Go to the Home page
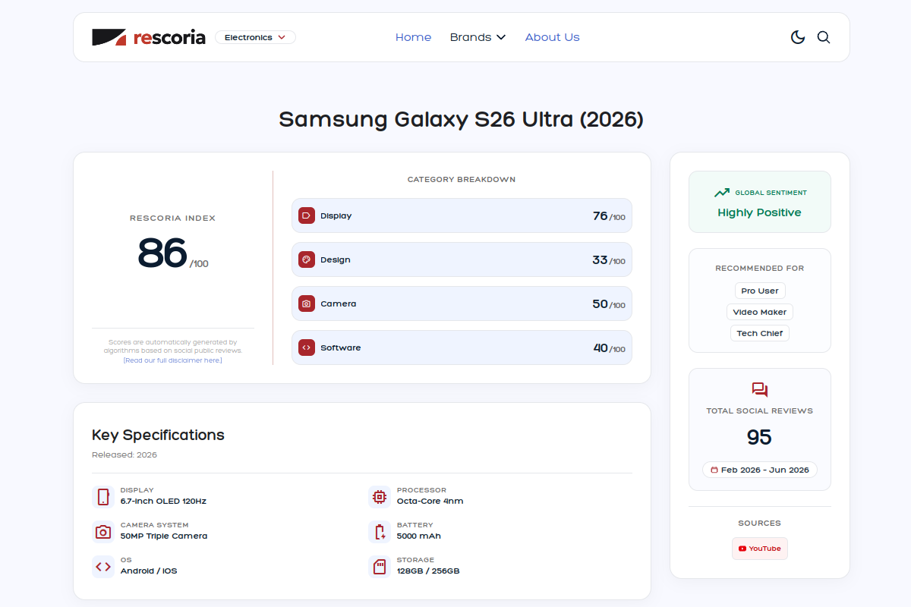 413,37
